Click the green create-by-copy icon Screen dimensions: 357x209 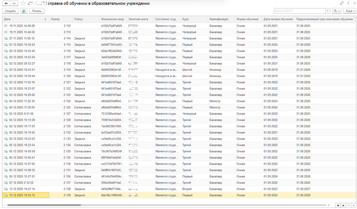tap(24, 11)
